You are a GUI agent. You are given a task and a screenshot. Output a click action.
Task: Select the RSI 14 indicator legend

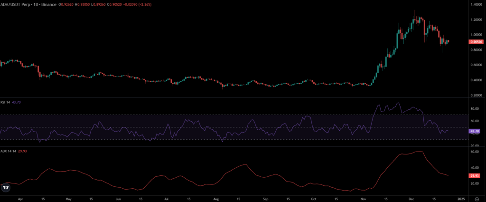[6, 102]
